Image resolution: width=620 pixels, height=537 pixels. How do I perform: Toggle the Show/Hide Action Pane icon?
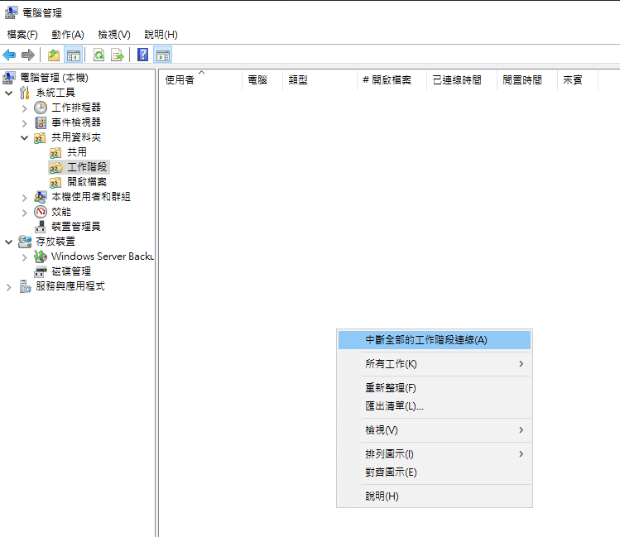coord(163,55)
